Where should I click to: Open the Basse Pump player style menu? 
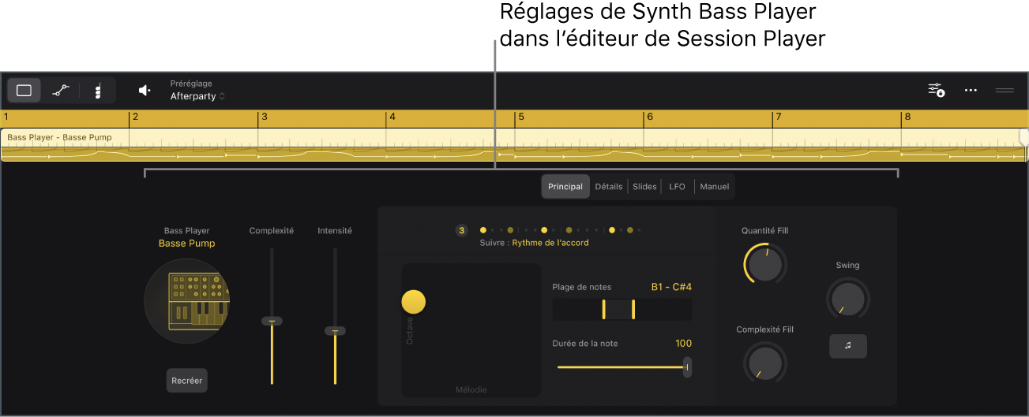point(186,244)
